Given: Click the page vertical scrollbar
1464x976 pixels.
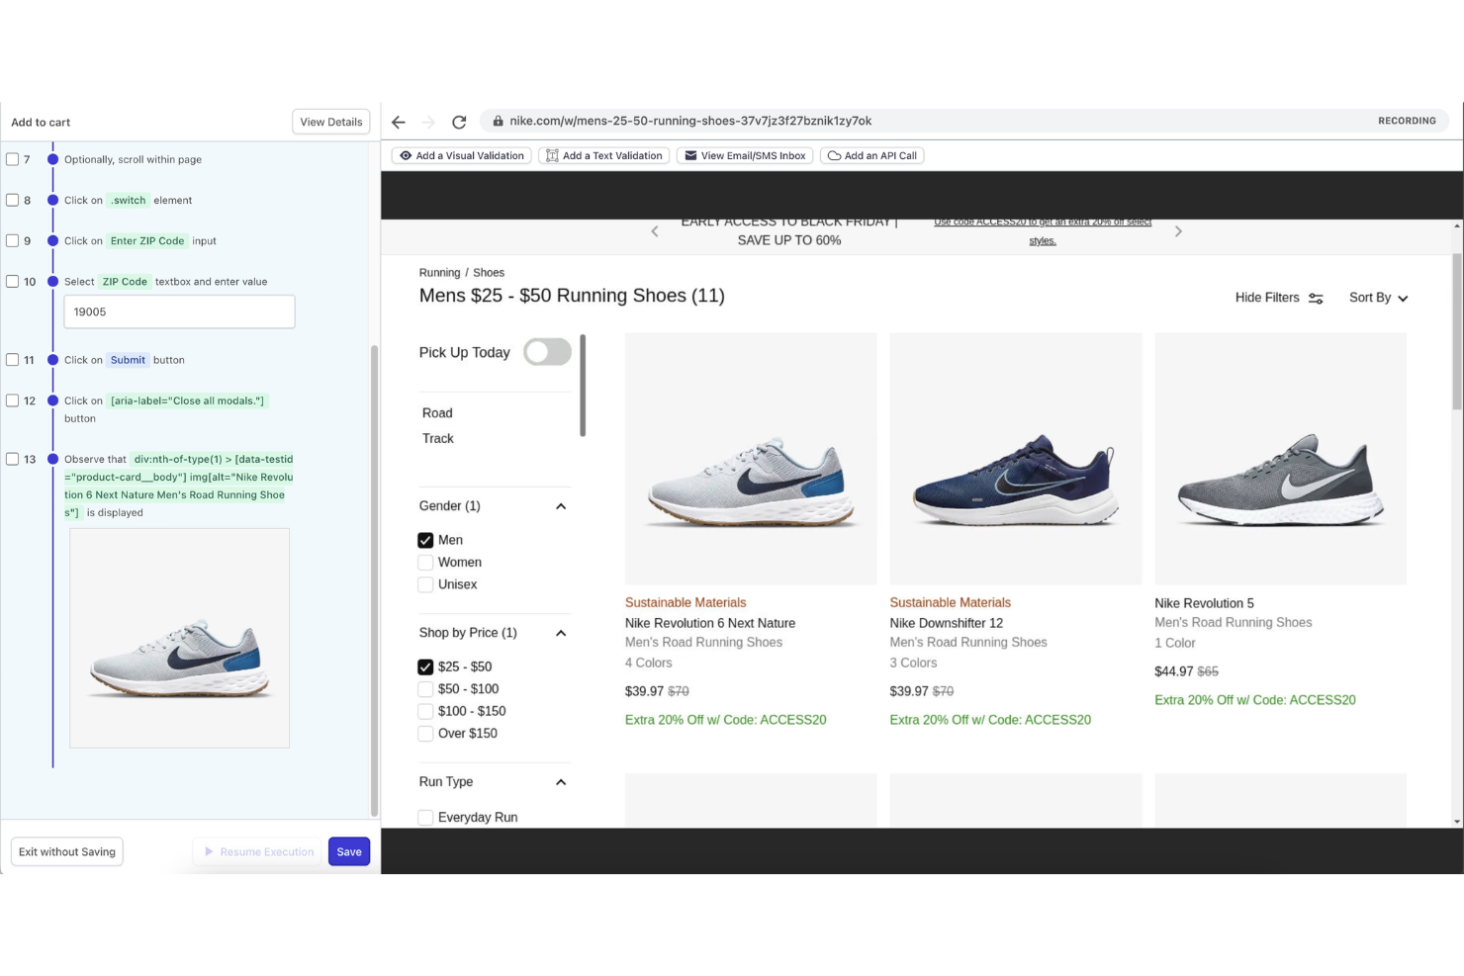Looking at the screenshot, I should pyautogui.click(x=1457, y=332).
